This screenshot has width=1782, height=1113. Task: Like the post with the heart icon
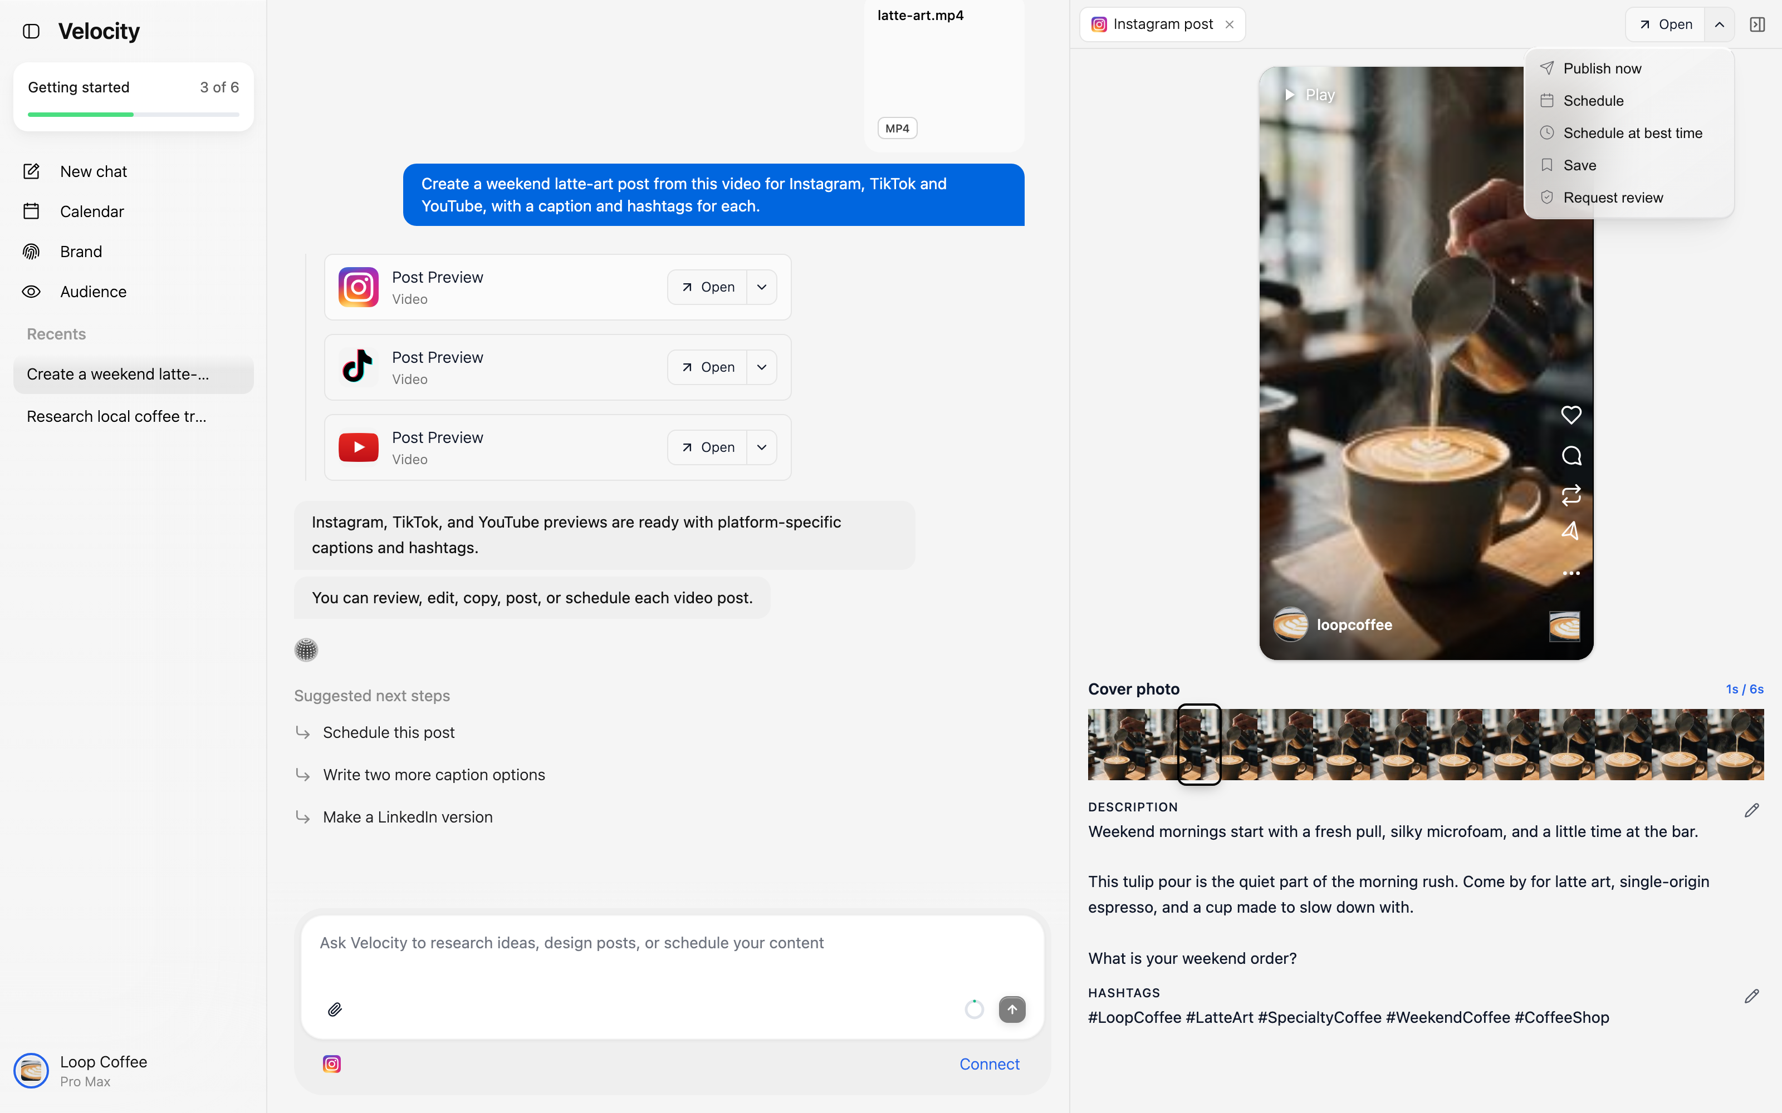1570,415
